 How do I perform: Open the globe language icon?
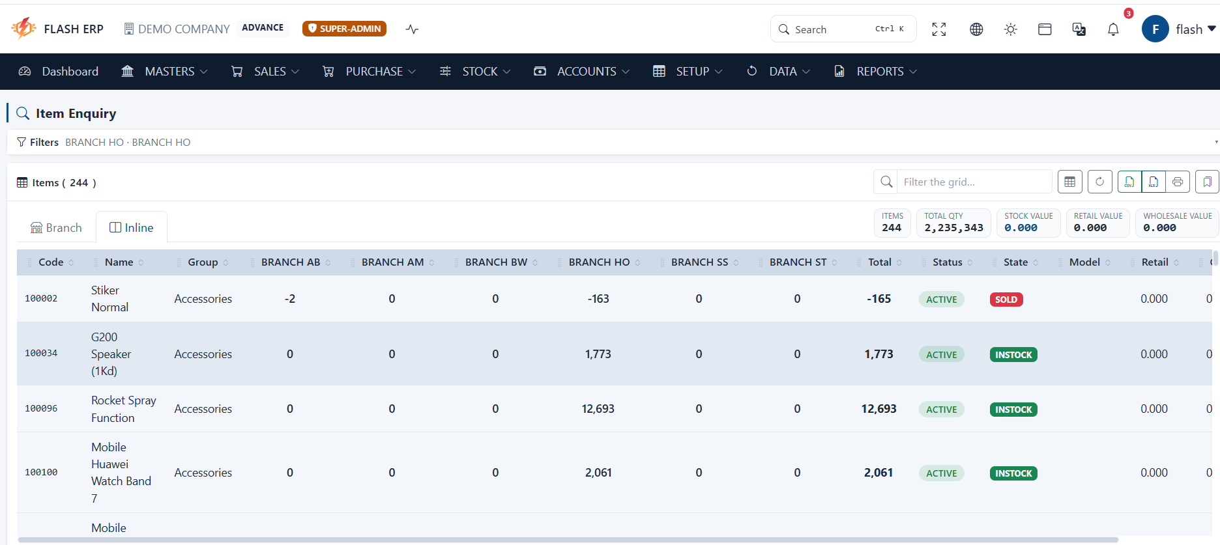click(976, 29)
